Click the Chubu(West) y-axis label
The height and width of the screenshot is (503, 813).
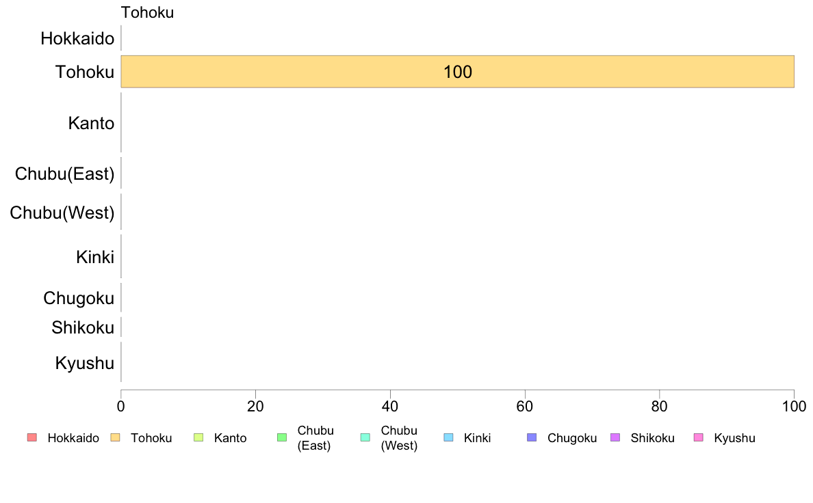tap(62, 213)
